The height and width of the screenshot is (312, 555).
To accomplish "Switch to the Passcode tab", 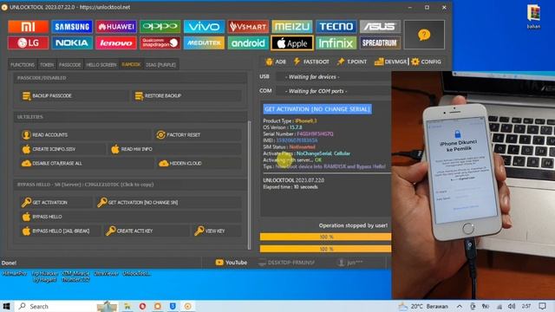I will pyautogui.click(x=69, y=65).
